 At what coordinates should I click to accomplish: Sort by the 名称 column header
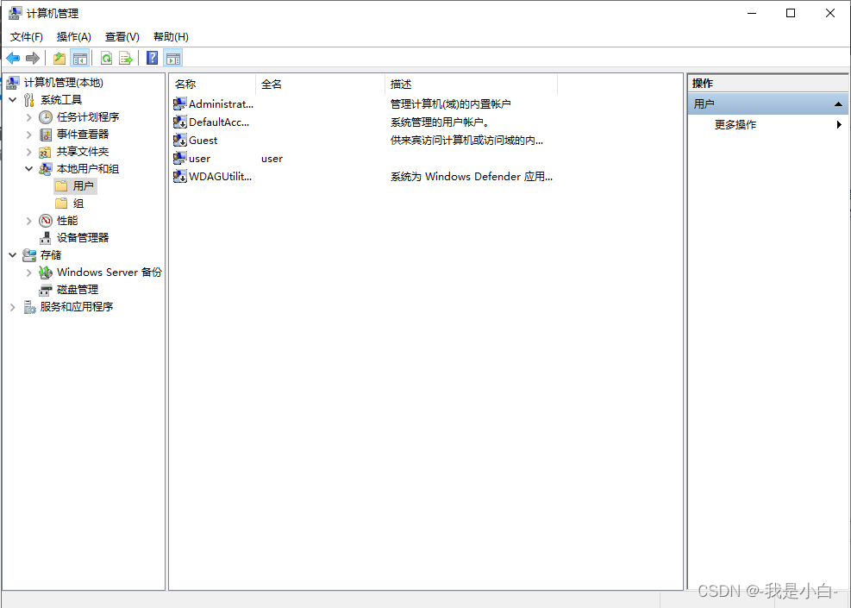point(212,85)
